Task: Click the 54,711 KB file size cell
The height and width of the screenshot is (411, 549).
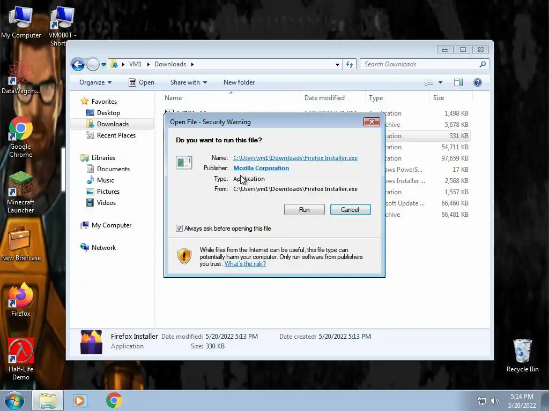Action: tap(455, 147)
